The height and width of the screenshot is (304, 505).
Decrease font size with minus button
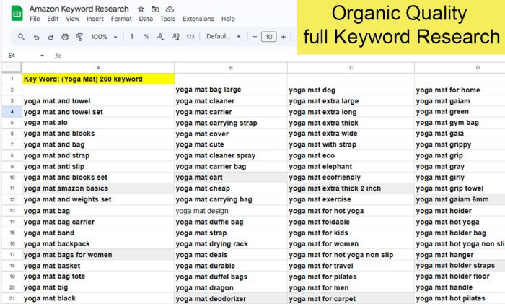tap(254, 37)
